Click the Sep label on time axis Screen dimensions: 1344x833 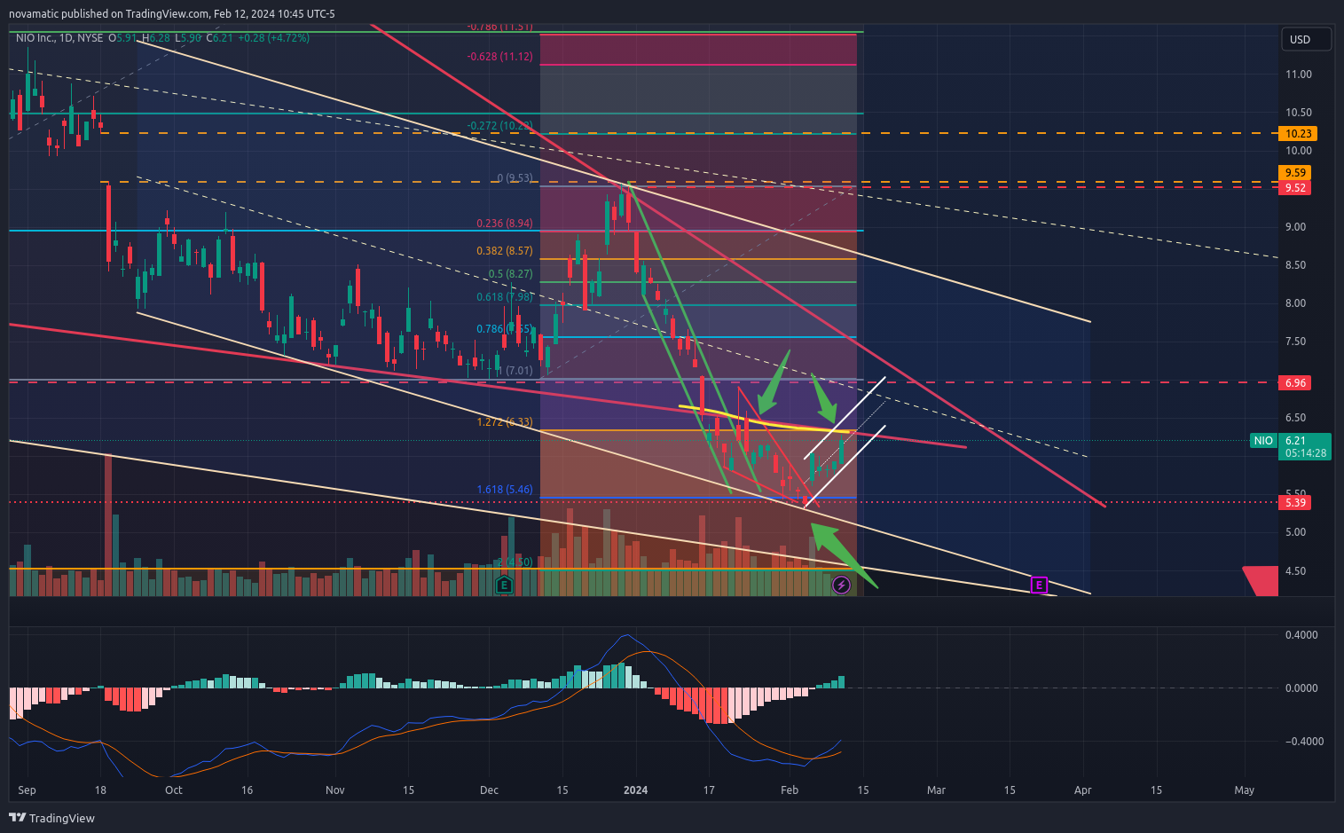coord(28,790)
